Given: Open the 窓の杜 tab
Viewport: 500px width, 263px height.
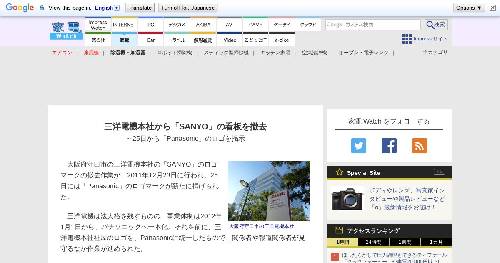Looking at the screenshot, I should pos(98,40).
